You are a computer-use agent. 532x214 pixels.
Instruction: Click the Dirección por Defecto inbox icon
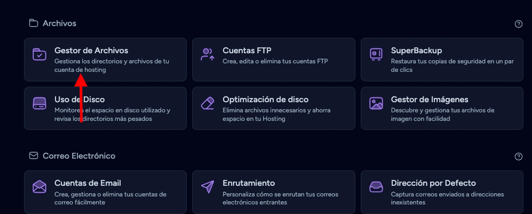[376, 187]
